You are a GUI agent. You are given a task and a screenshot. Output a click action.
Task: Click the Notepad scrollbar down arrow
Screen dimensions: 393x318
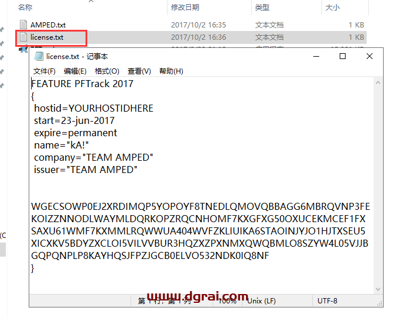pos(378,289)
